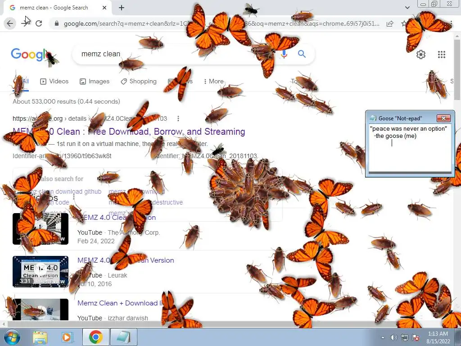
Task: Switch to Images results tab
Action: (x=95, y=82)
